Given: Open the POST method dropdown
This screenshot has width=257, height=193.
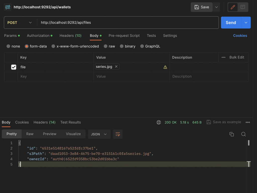Looking at the screenshot, I should (20, 23).
